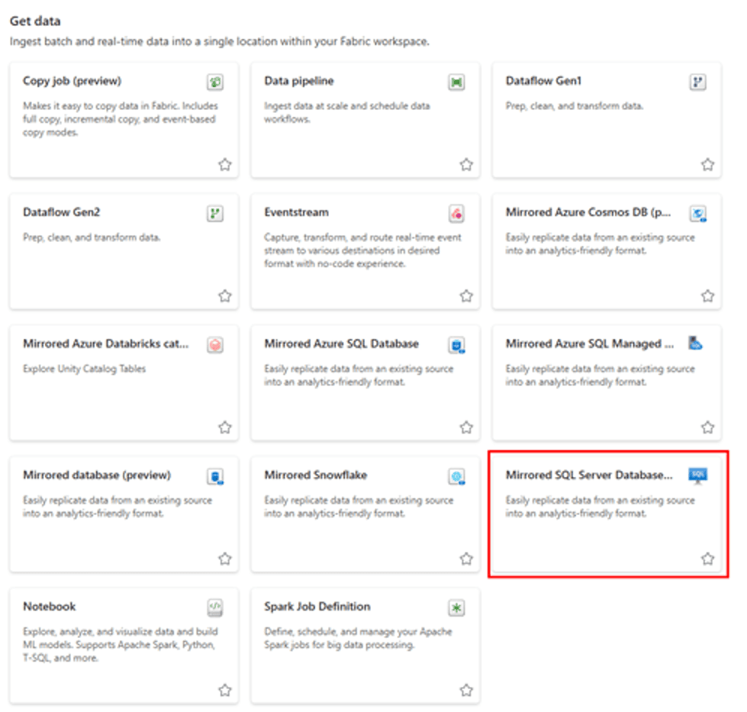Click the Mirrored Azure SQL Database icon
Image resolution: width=747 pixels, height=712 pixels.
point(456,345)
